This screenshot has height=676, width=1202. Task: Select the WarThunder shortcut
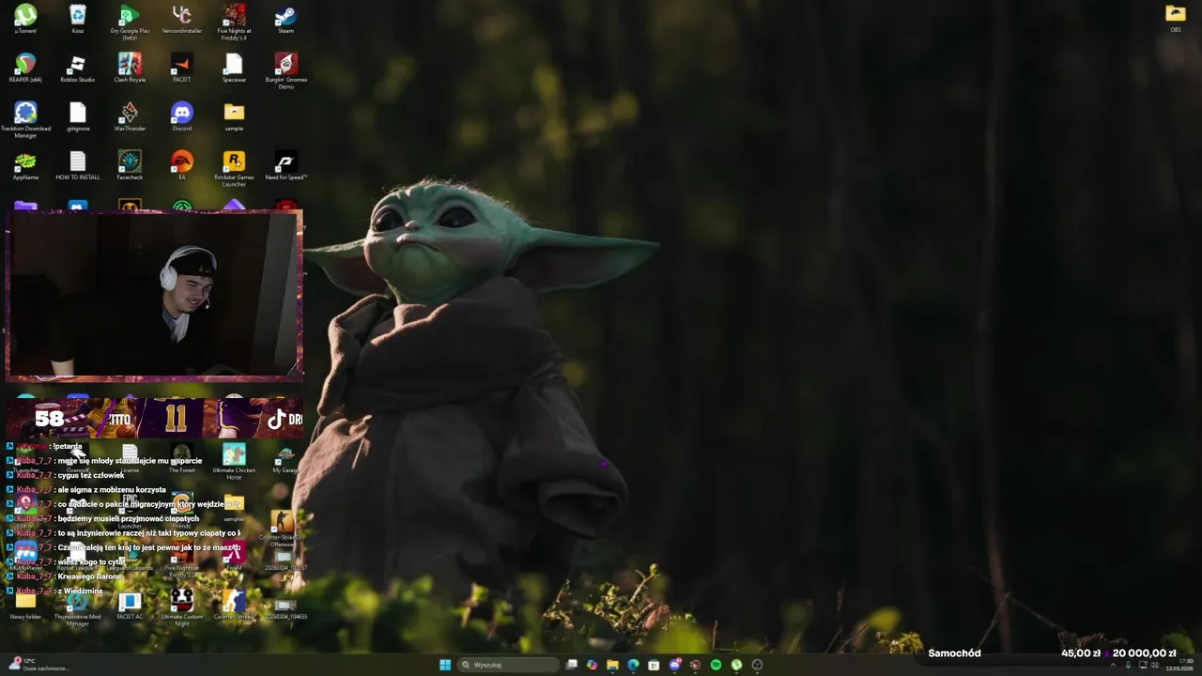click(x=130, y=116)
